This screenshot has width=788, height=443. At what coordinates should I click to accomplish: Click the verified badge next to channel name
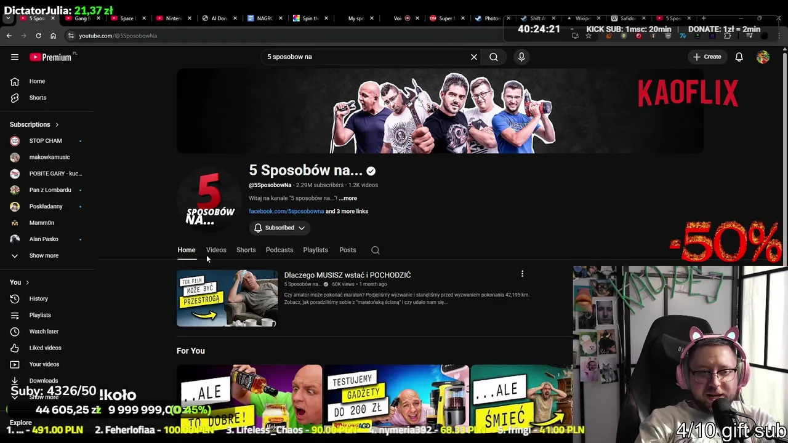371,171
